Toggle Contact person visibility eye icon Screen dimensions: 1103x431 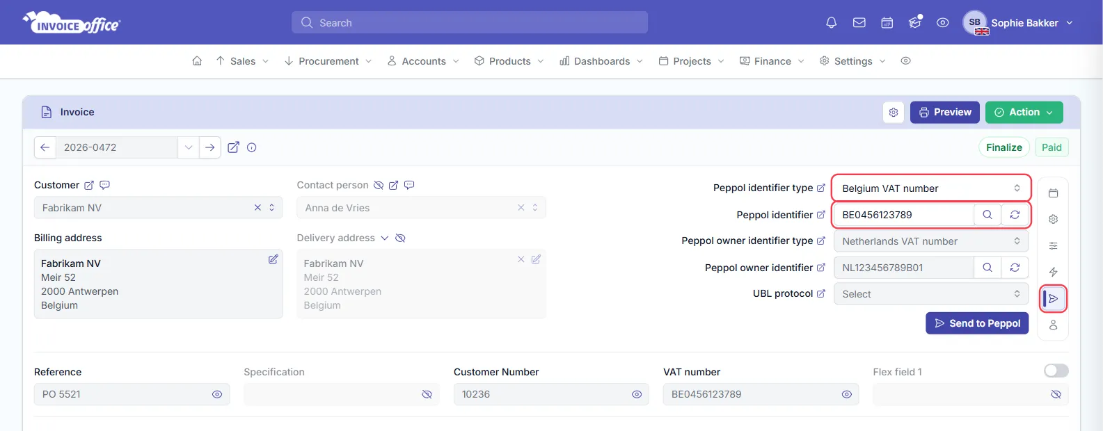[x=379, y=185]
